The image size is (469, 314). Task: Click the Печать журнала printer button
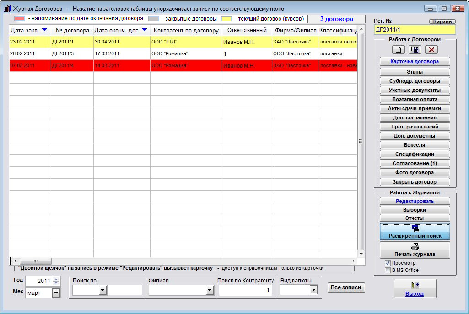pyautogui.click(x=415, y=250)
